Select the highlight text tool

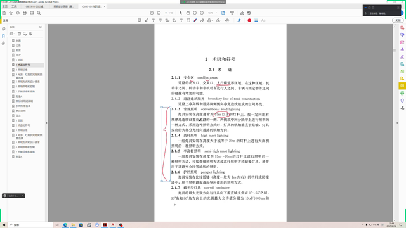click(147, 20)
